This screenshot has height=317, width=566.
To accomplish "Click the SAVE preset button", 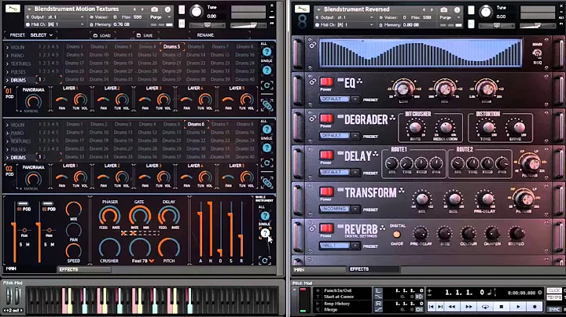I will click(x=145, y=35).
